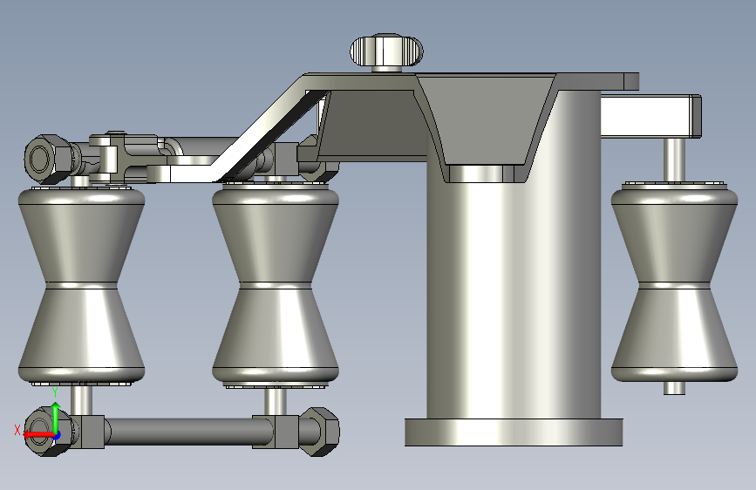Click the red X axis arrow of the triad
756x490 pixels.
pos(37,434)
